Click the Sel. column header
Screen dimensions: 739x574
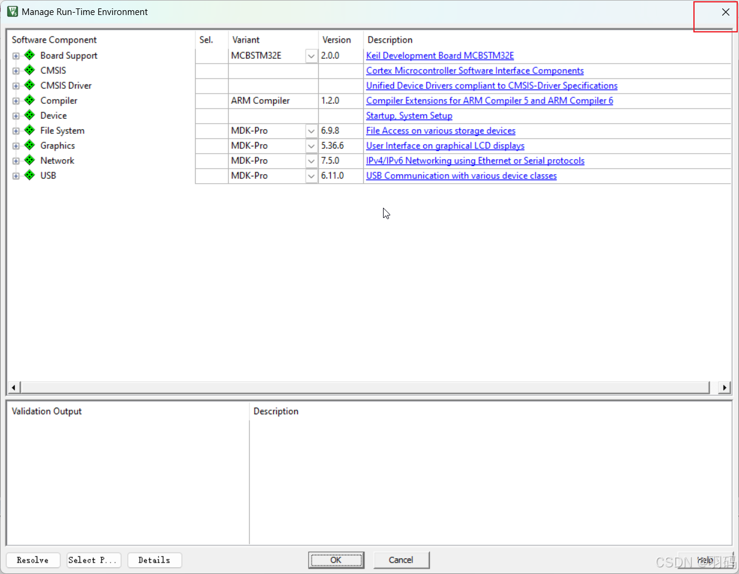click(206, 40)
